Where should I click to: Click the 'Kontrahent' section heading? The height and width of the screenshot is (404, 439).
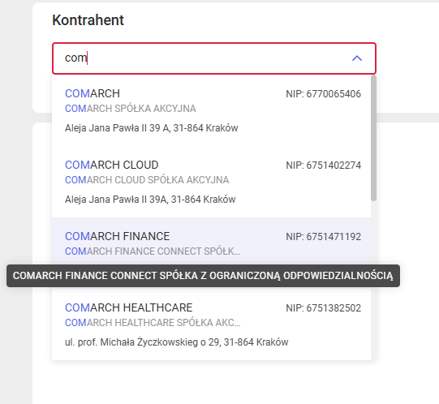tap(88, 20)
